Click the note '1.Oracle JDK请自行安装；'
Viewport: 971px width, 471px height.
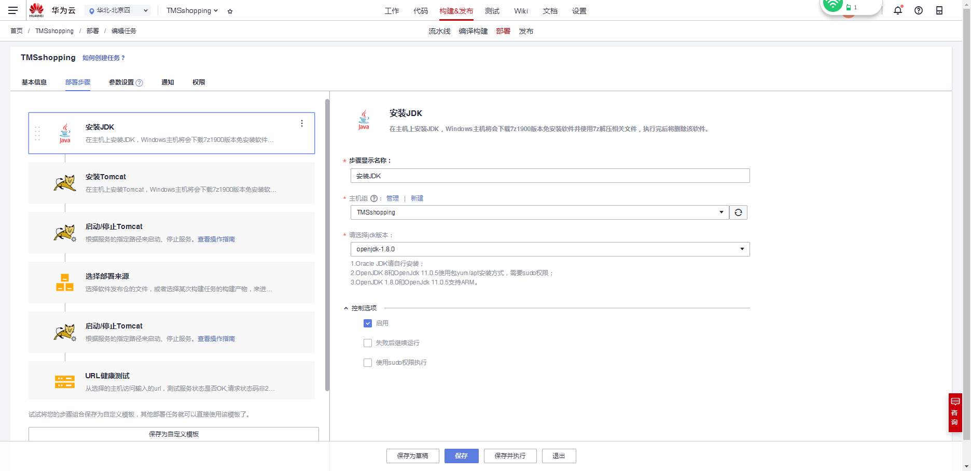[x=387, y=264]
